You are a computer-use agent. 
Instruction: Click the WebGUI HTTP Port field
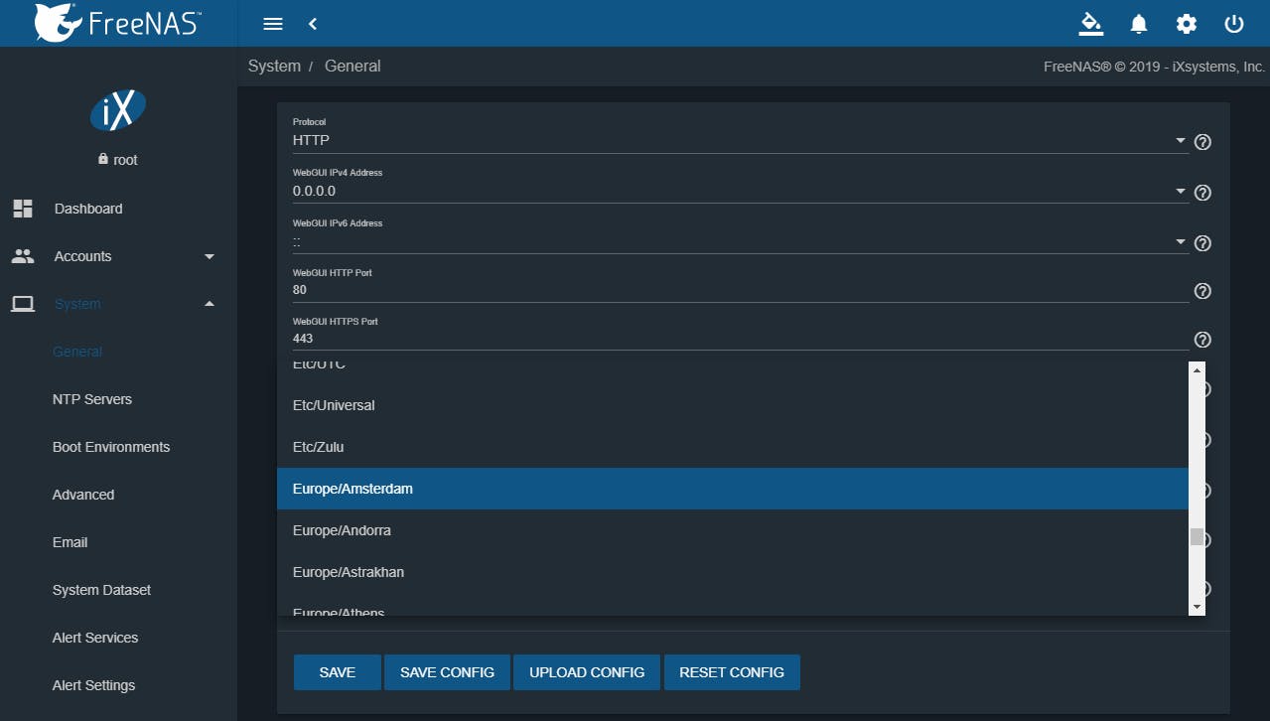click(x=740, y=290)
